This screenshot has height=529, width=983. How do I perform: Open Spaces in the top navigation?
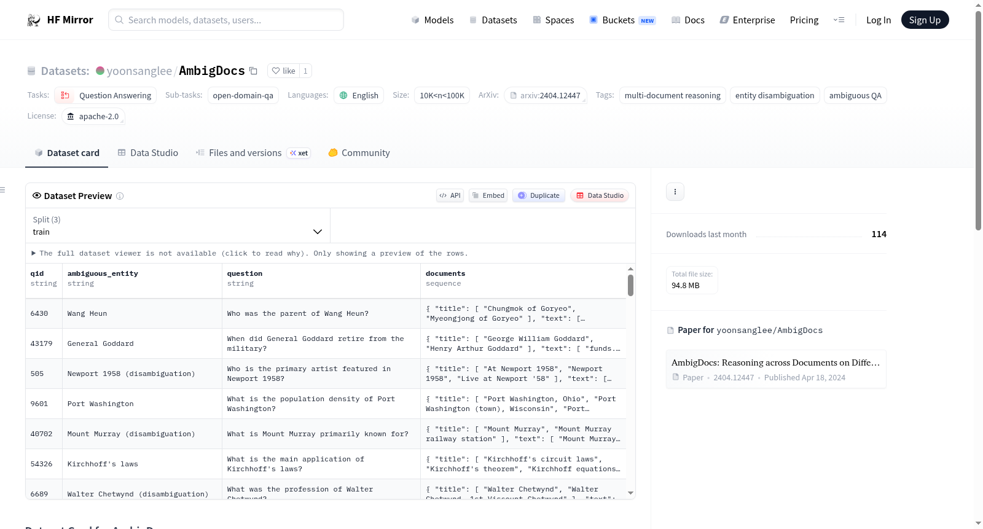coord(554,20)
